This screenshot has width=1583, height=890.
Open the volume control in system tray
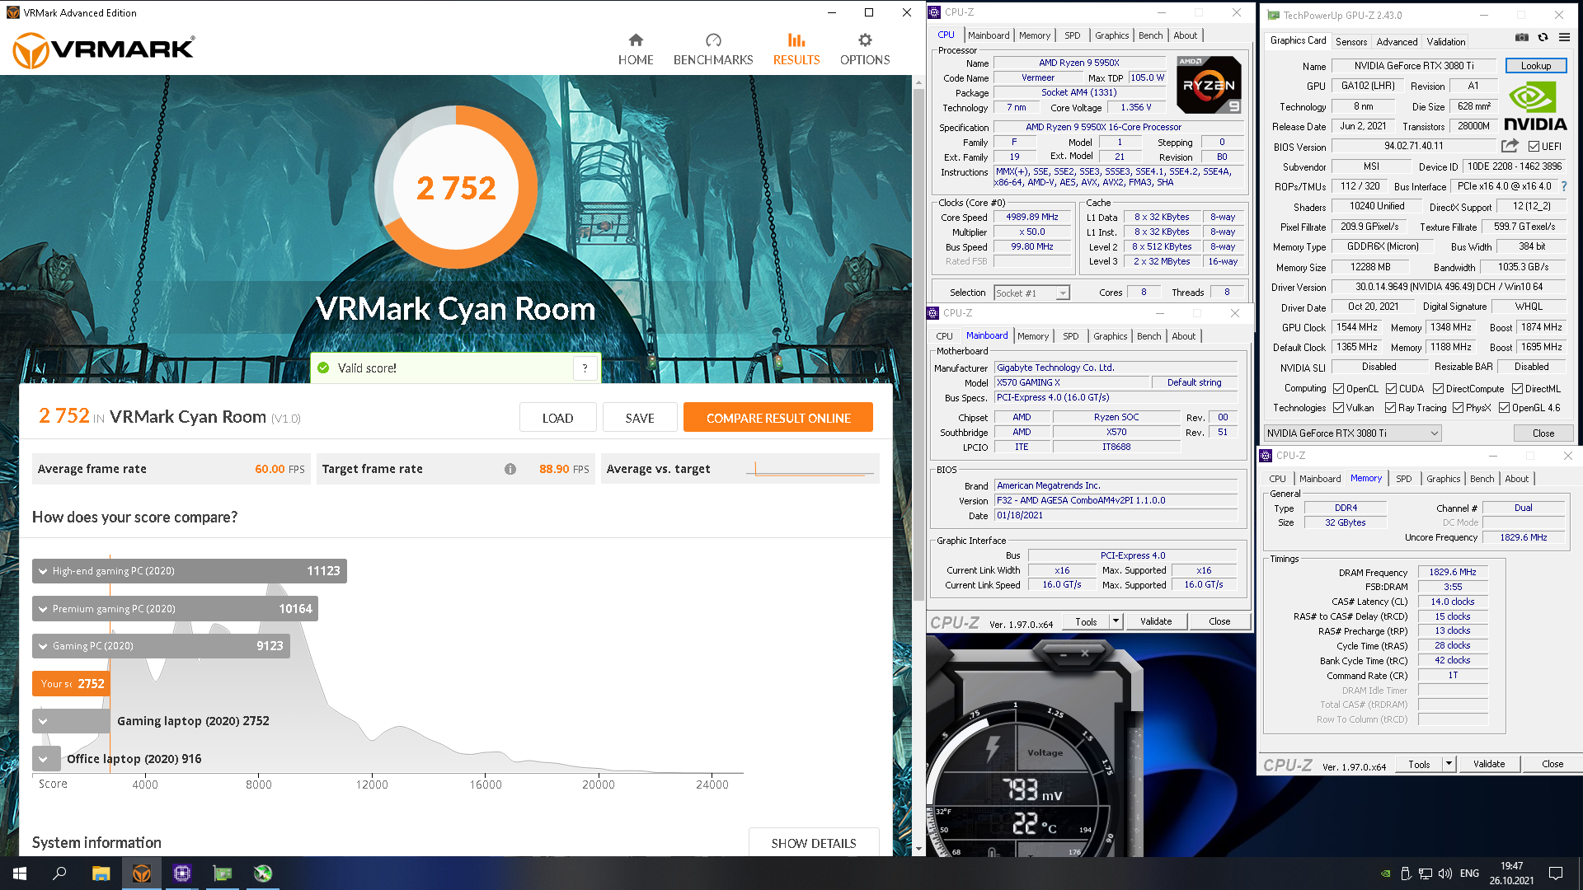pos(1445,874)
